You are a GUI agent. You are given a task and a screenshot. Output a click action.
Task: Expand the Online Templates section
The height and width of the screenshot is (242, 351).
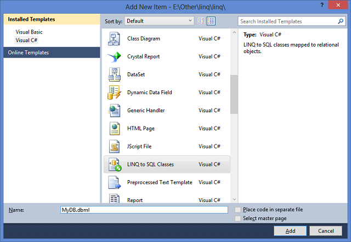52,53
